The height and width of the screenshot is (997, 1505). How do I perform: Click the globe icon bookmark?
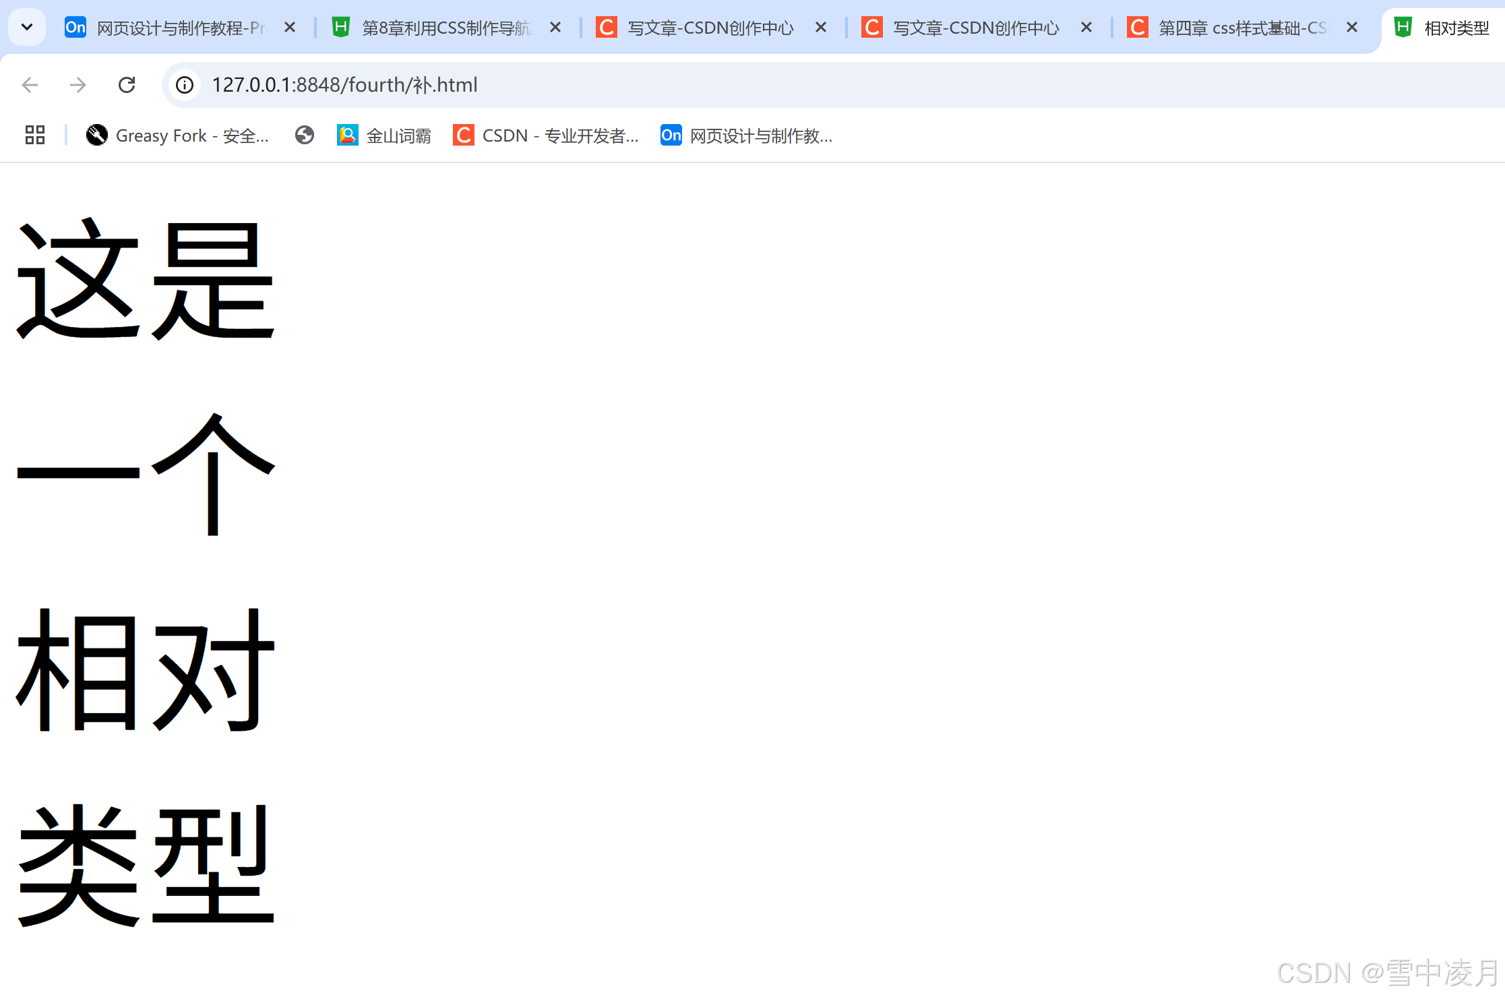305,135
